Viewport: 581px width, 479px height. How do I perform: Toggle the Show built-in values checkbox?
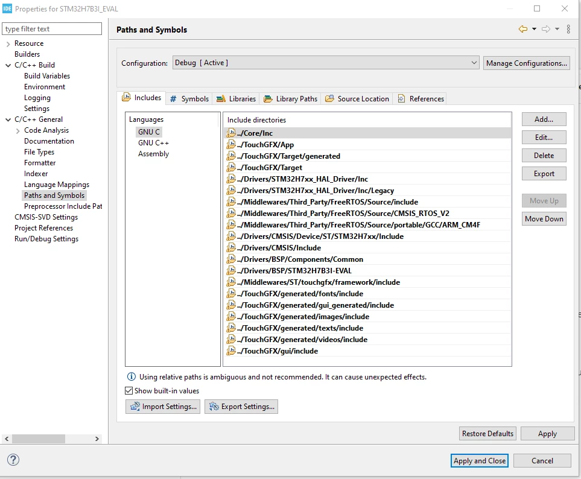pyautogui.click(x=129, y=390)
